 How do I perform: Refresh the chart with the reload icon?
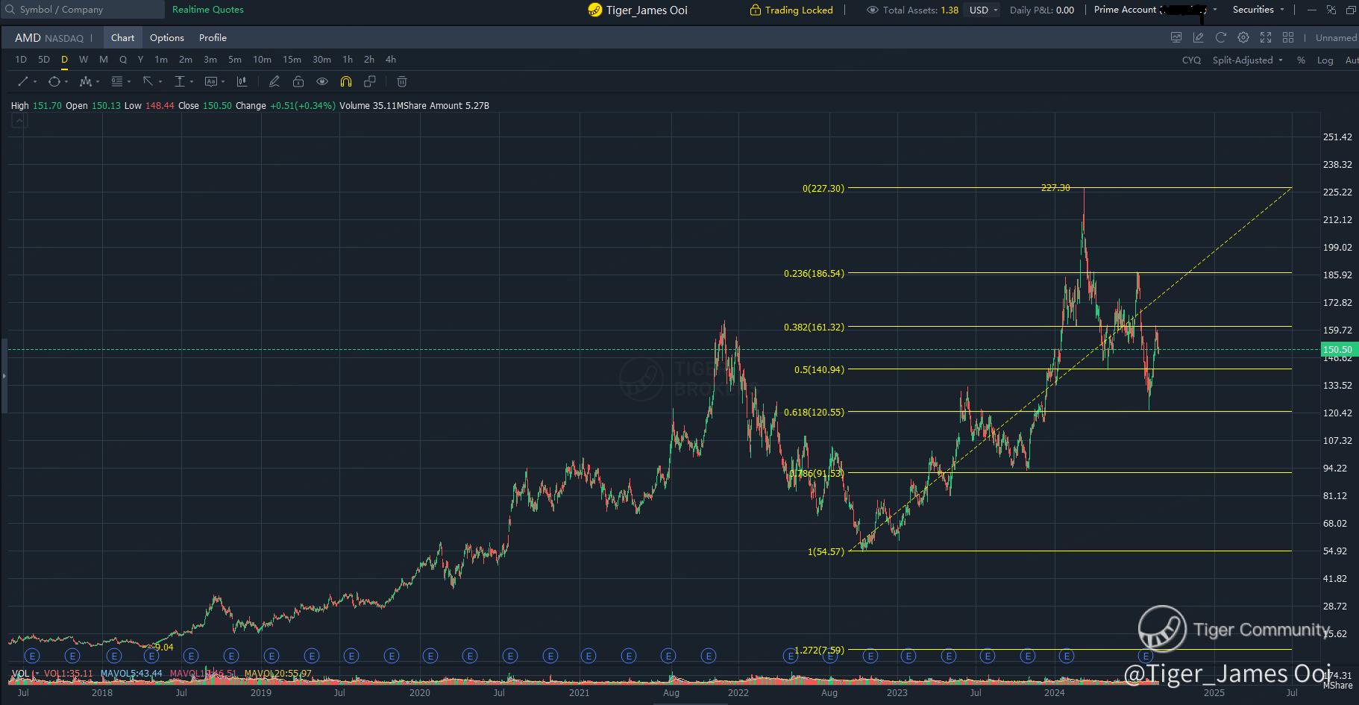pos(1221,37)
